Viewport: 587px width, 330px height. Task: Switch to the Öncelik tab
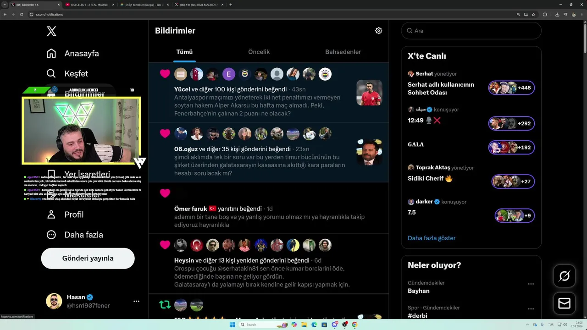click(259, 52)
